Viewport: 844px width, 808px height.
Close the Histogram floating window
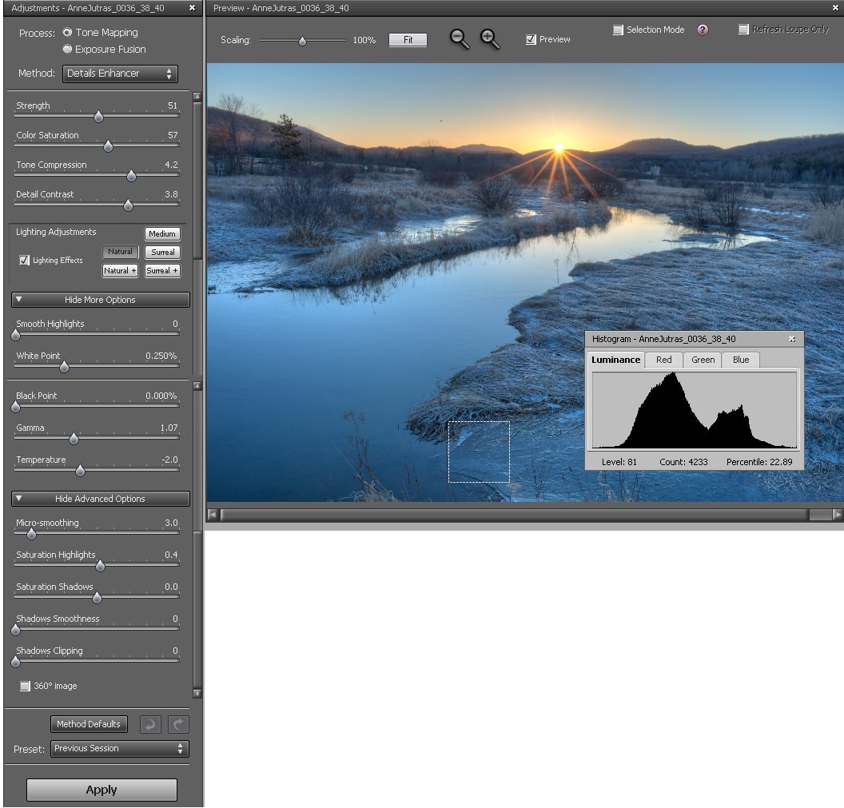tap(792, 339)
